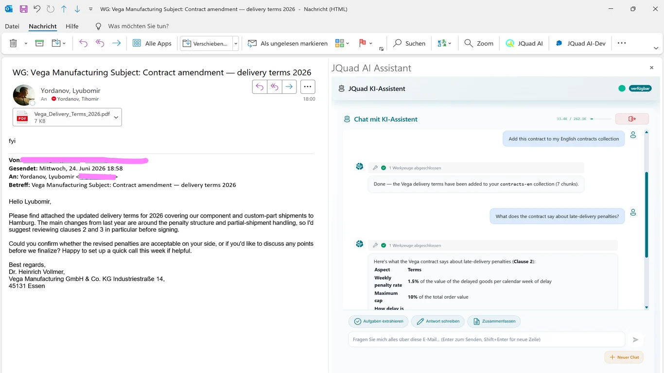Click the green availability status dot
664x373 pixels.
pyautogui.click(x=622, y=88)
